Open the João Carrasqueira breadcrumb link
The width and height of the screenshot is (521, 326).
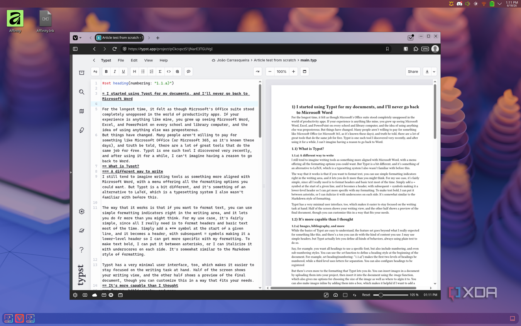pos(234,60)
